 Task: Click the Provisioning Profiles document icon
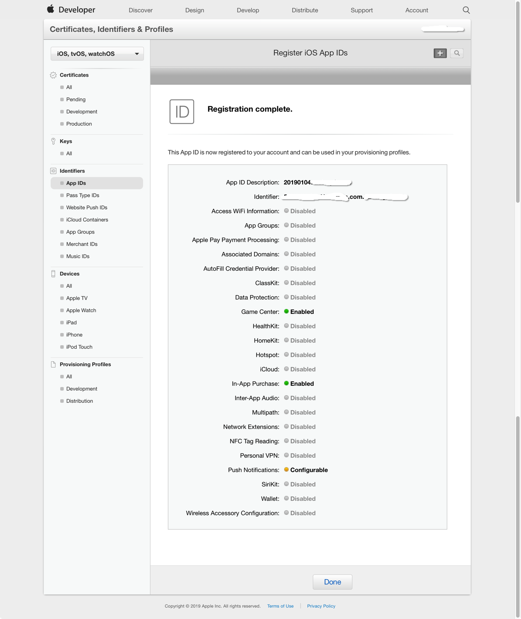(x=53, y=364)
